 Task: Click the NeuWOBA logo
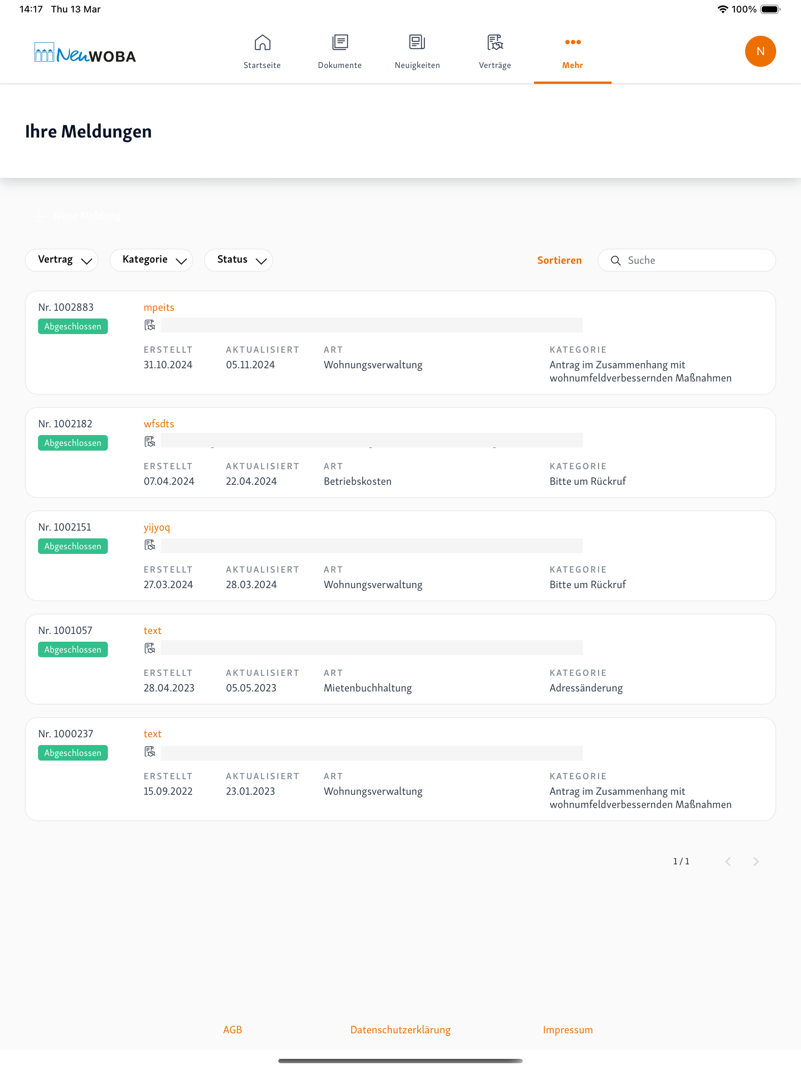click(85, 53)
